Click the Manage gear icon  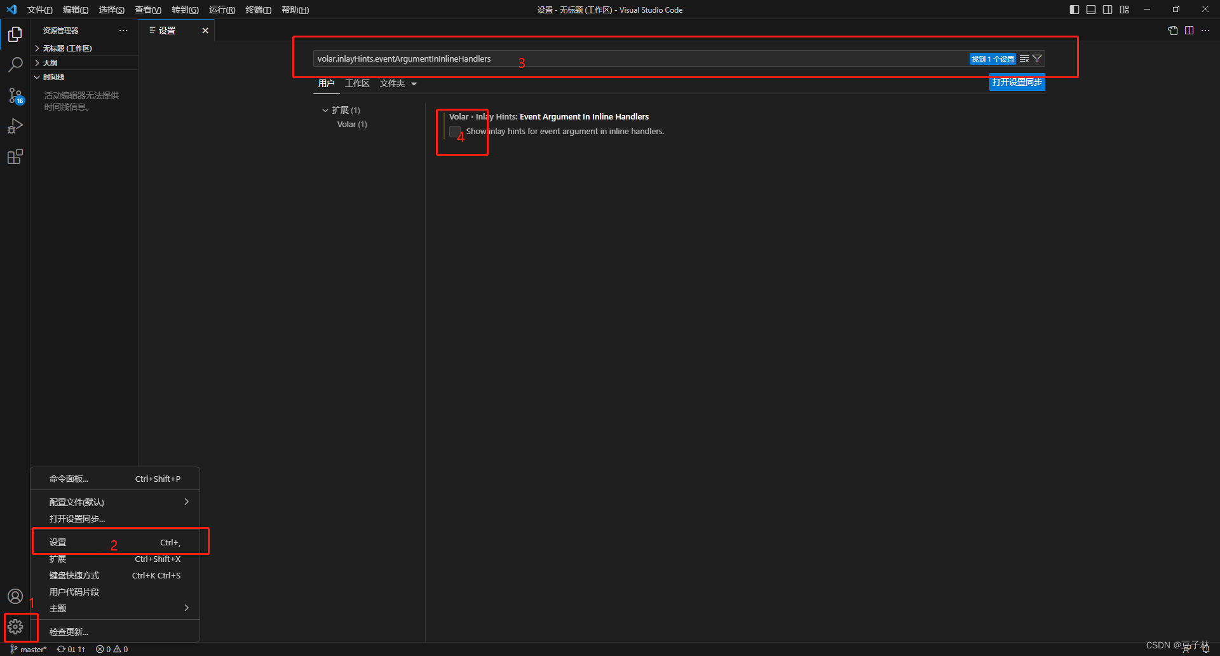15,627
